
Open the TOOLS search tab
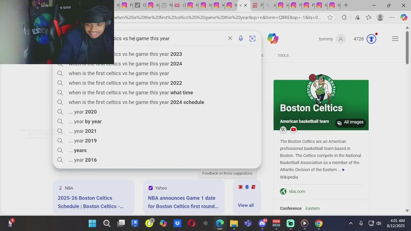pos(283,56)
